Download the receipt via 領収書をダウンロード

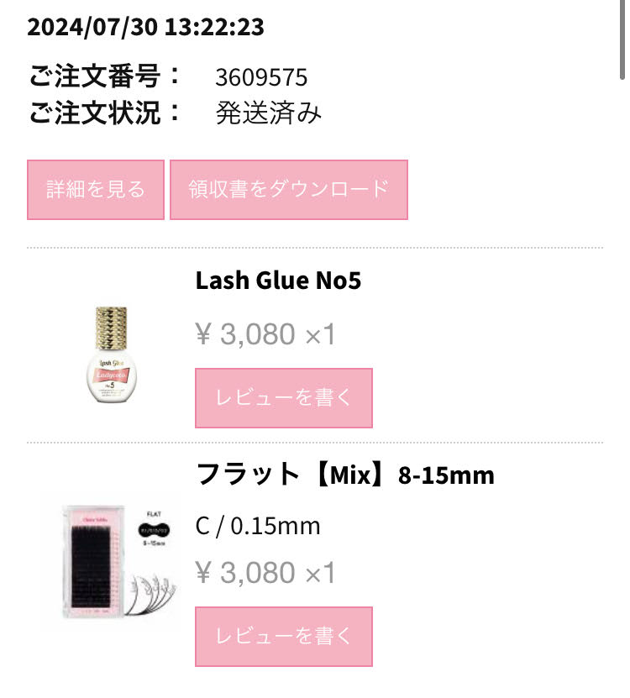288,190
